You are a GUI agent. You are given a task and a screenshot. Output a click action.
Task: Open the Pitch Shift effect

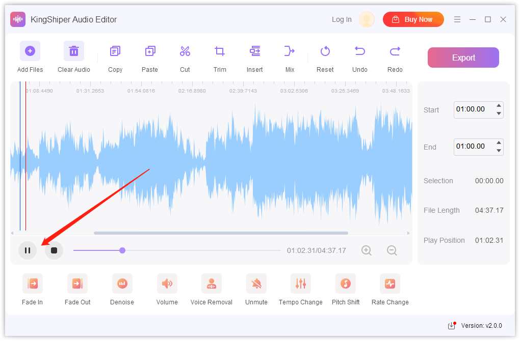point(346,283)
